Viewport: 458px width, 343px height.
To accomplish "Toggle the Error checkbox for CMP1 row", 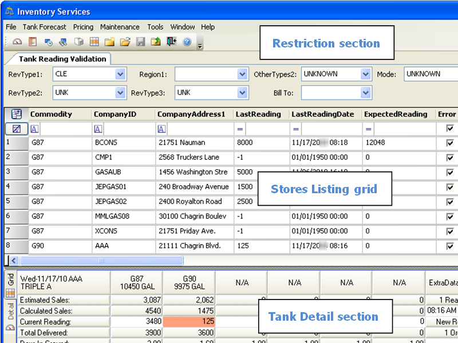I will click(450, 157).
